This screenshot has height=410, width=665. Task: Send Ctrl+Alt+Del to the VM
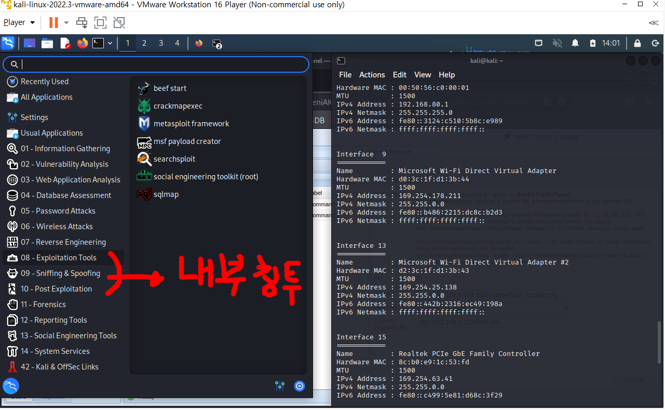(x=82, y=22)
